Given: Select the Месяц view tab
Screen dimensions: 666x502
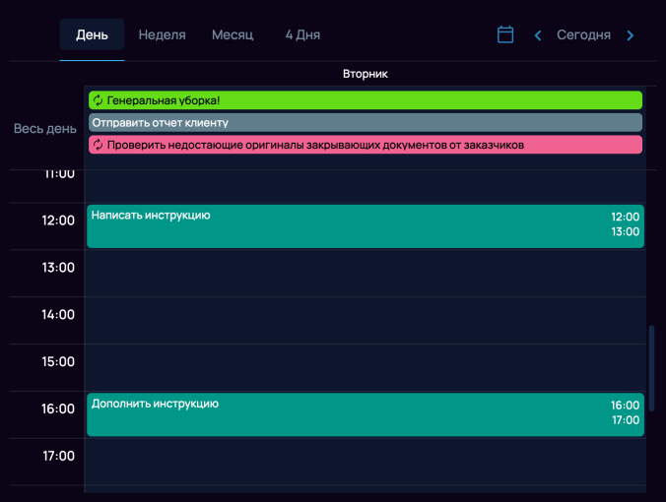Looking at the screenshot, I should click(233, 34).
